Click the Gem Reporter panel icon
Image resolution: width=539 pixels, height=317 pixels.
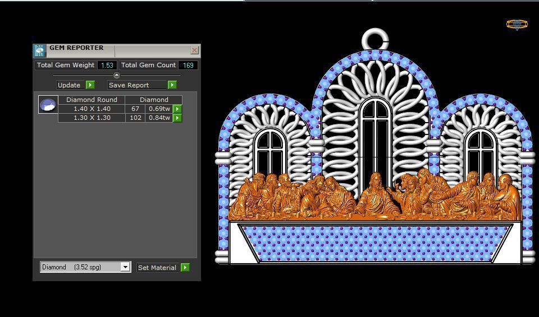click(x=39, y=51)
